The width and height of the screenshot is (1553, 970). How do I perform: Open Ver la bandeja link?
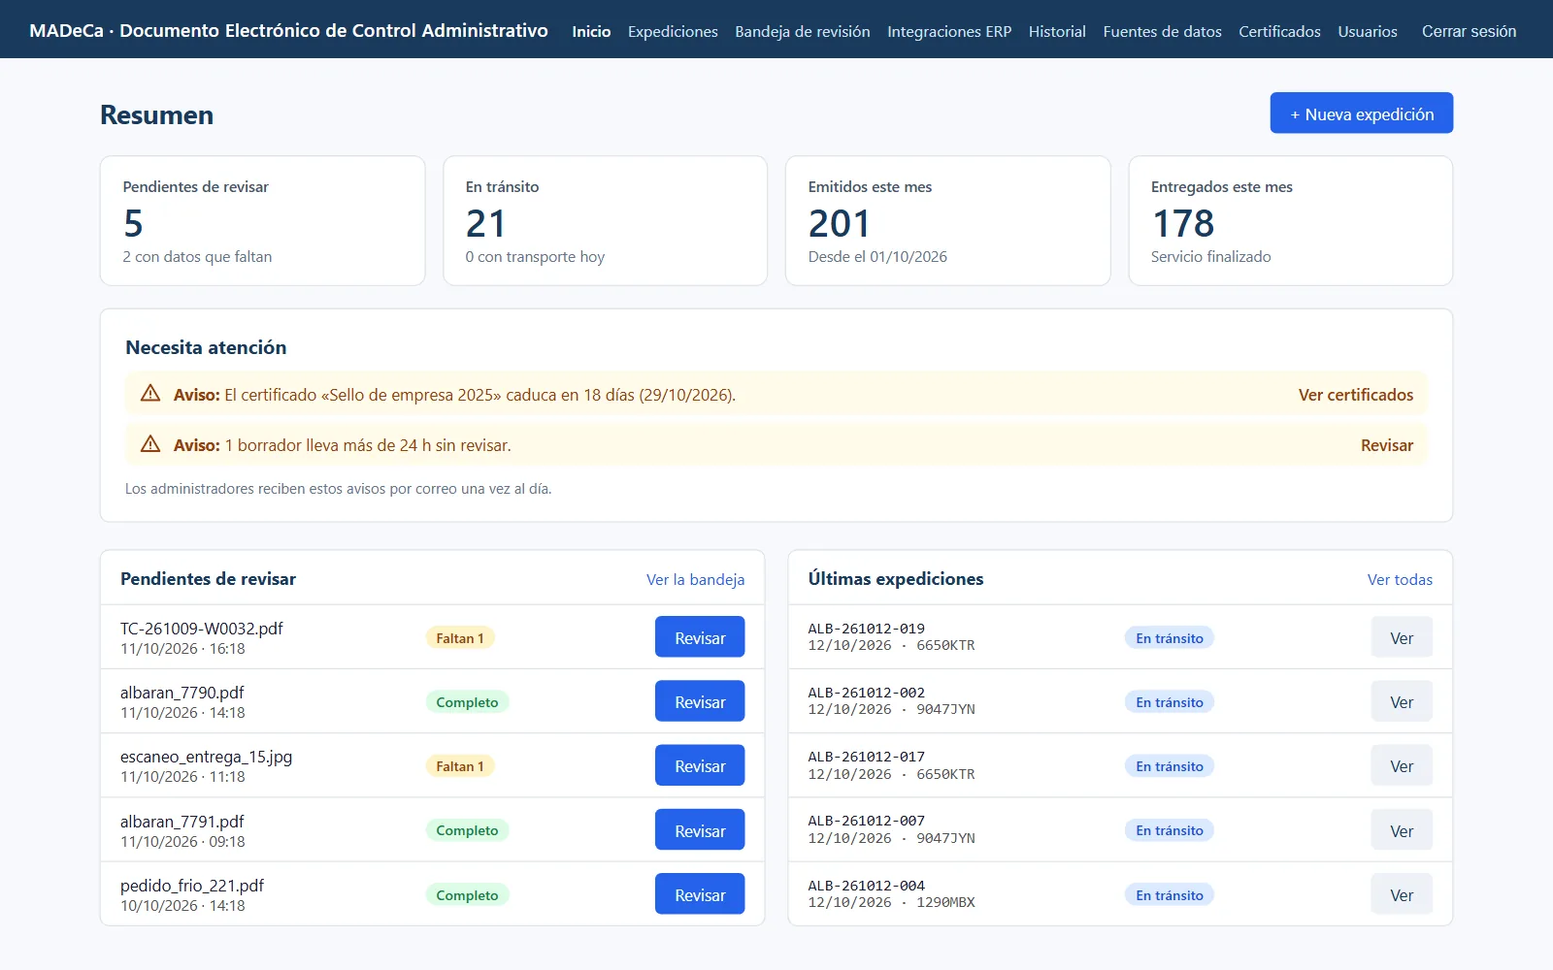click(x=695, y=579)
